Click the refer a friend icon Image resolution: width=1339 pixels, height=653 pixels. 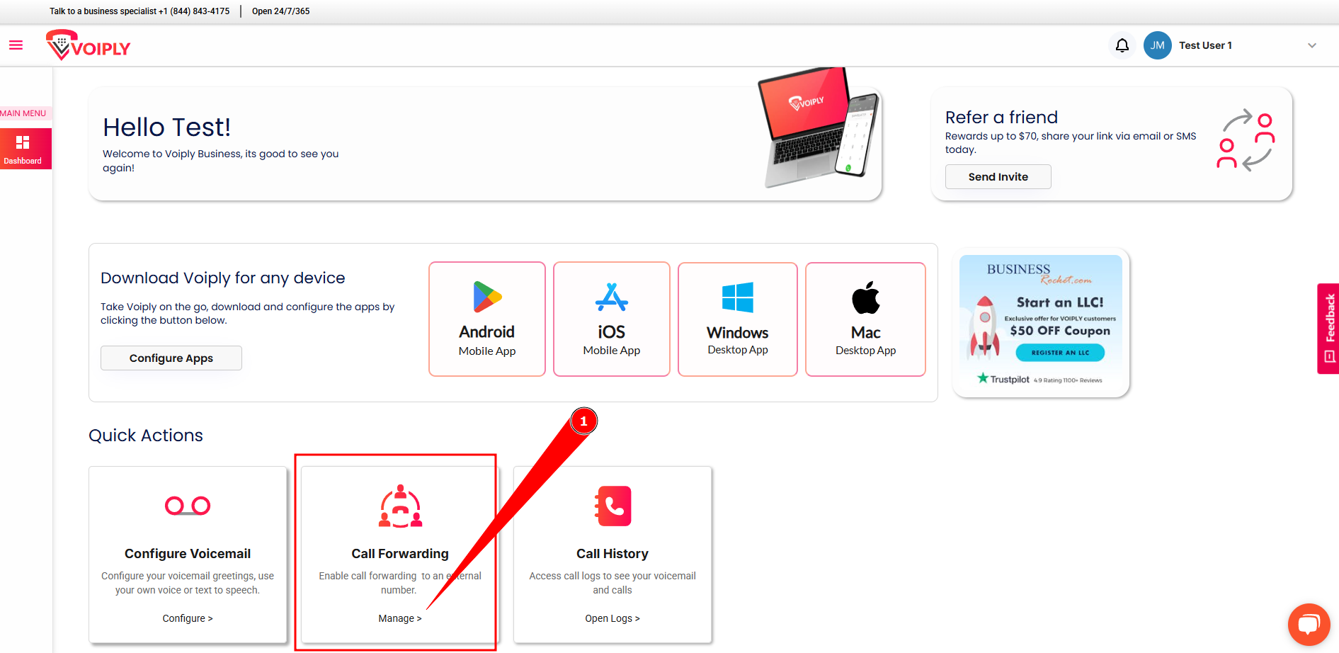[x=1246, y=140]
